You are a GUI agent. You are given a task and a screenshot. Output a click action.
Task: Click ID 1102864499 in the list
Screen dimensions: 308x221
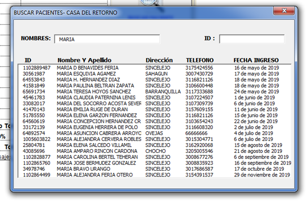(37, 175)
